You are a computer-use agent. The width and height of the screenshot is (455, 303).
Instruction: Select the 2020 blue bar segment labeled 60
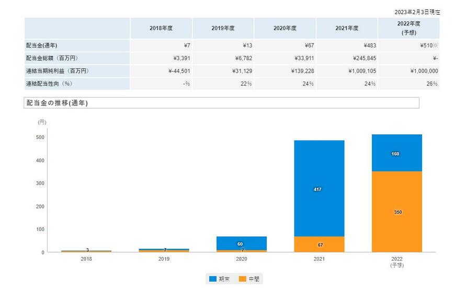pyautogui.click(x=242, y=243)
